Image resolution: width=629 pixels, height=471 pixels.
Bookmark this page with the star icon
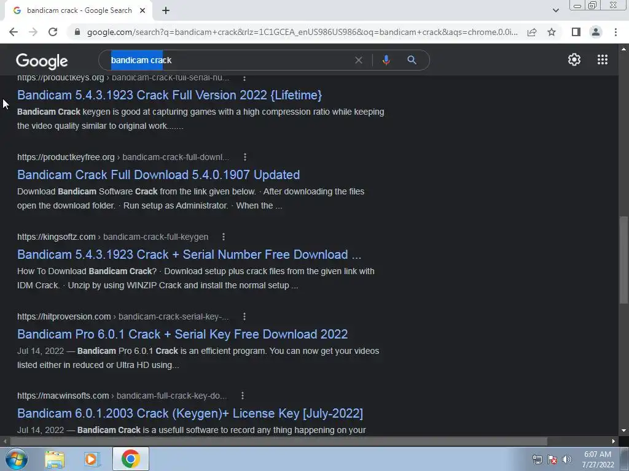tap(552, 32)
